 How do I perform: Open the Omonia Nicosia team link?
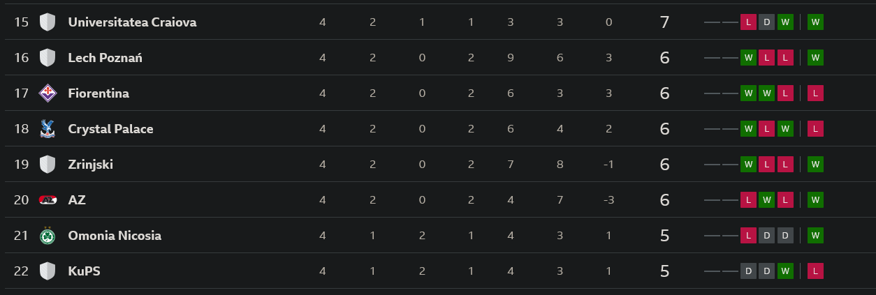coord(115,236)
